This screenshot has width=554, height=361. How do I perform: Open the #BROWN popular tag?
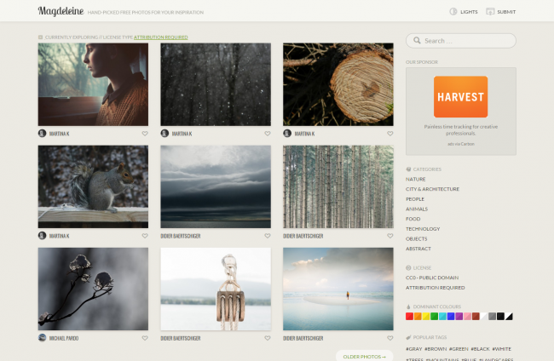click(x=436, y=348)
